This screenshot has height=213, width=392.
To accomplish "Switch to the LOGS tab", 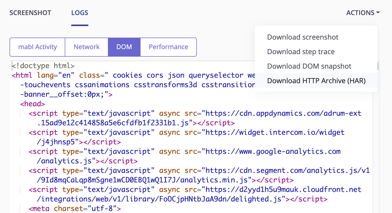I will coord(80,13).
